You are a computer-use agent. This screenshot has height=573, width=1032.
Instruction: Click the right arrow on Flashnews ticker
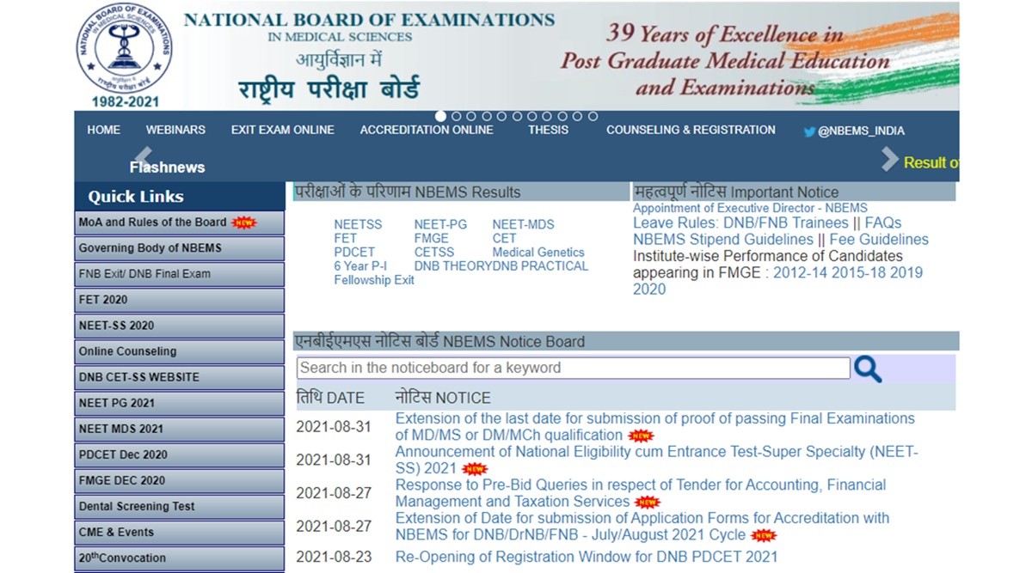[890, 160]
